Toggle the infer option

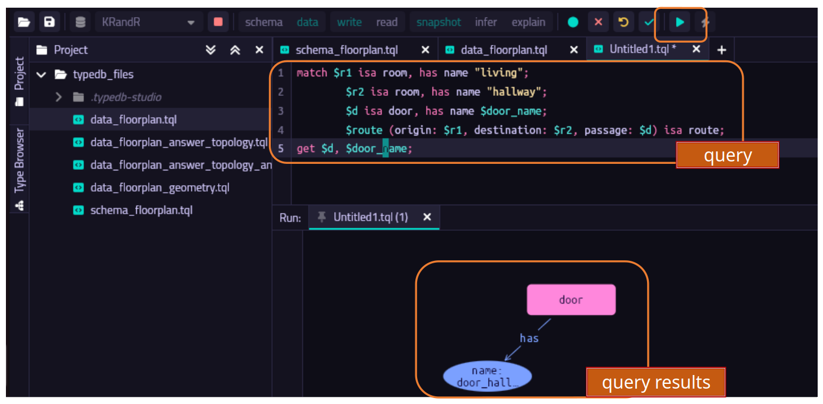486,22
